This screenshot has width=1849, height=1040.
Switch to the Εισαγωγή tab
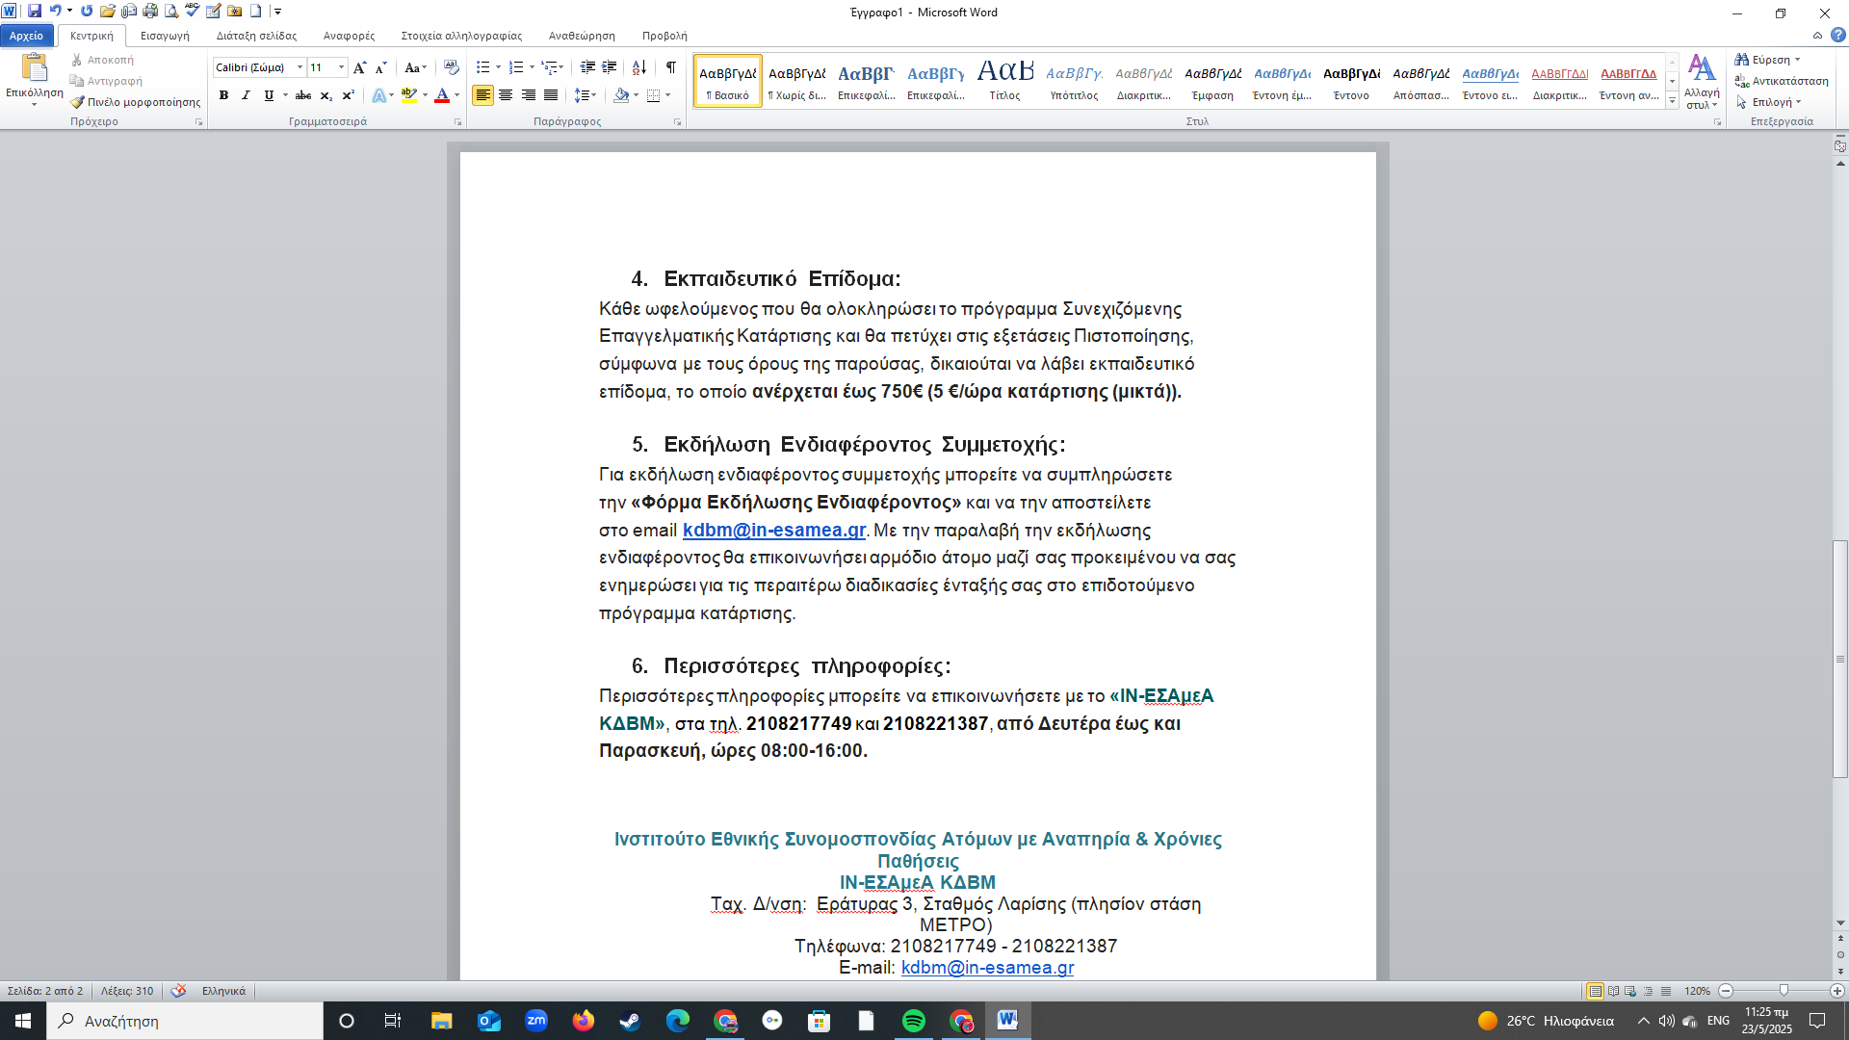[x=165, y=36]
